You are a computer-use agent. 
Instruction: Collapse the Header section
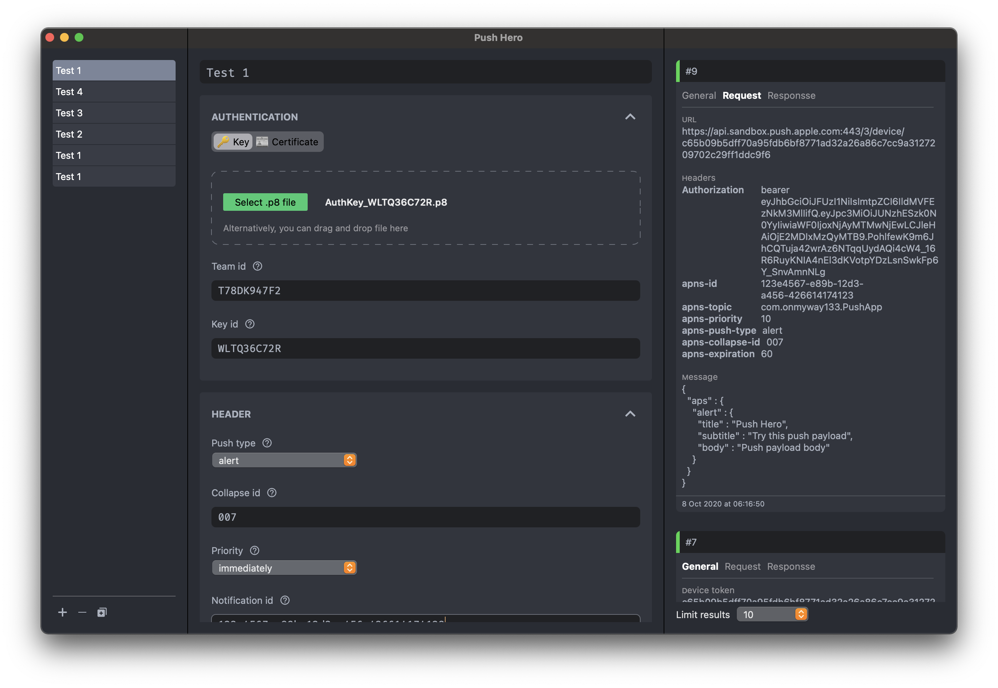tap(630, 414)
